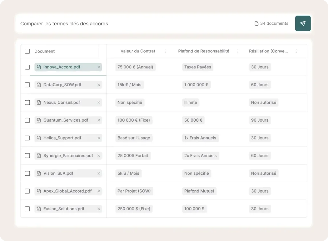Open the DataCorp_SOW.pdf document chip
Screen dimensions: 328x241
click(x=62, y=85)
